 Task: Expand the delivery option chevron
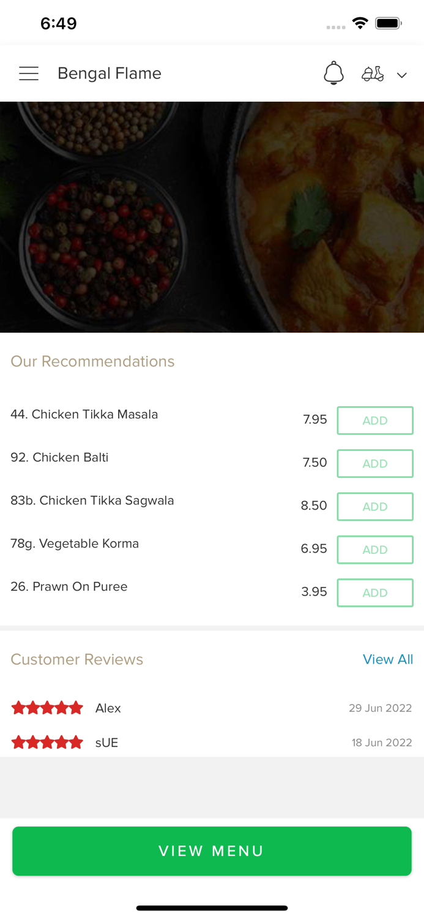[402, 75]
